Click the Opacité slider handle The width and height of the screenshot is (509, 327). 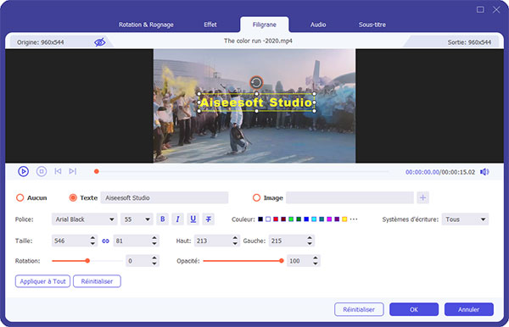(x=282, y=261)
